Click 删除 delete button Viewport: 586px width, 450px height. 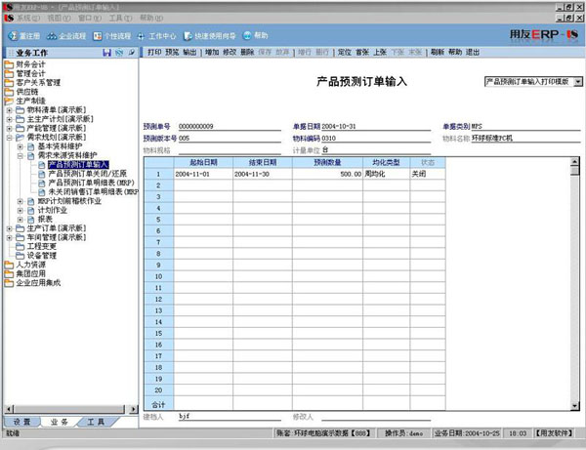(x=247, y=53)
